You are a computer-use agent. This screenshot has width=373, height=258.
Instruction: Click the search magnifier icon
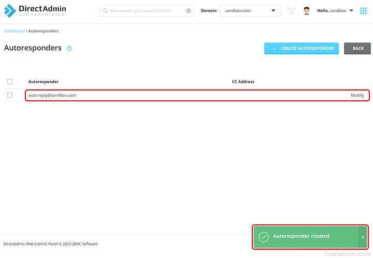[x=105, y=11]
